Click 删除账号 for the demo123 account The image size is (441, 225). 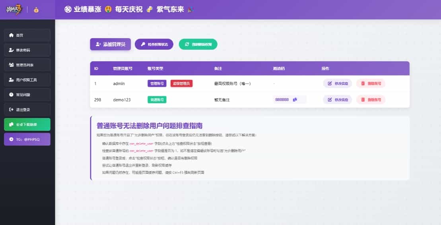tap(371, 100)
